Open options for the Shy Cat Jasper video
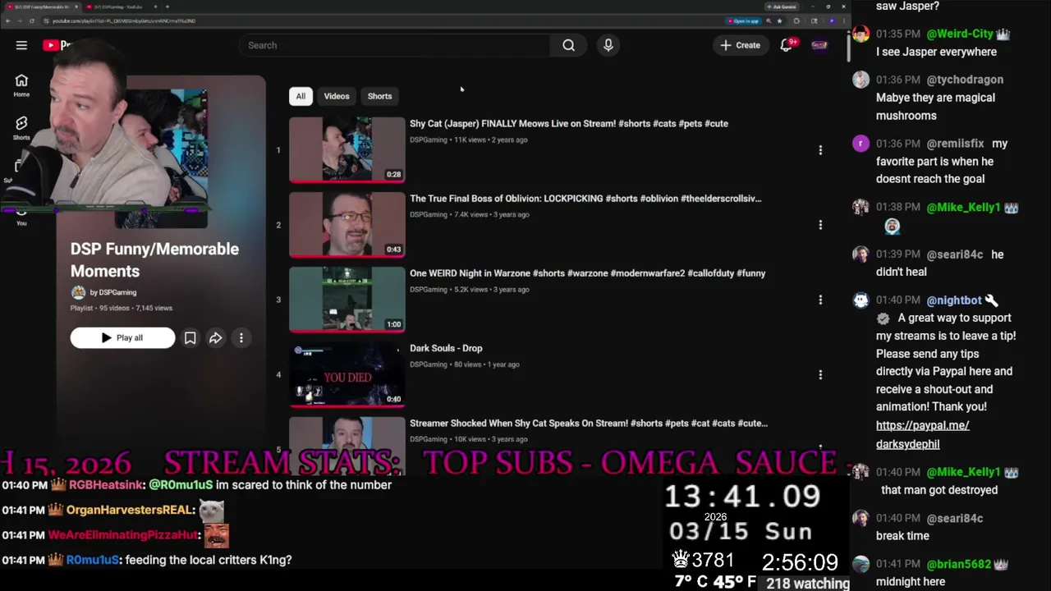 click(820, 150)
